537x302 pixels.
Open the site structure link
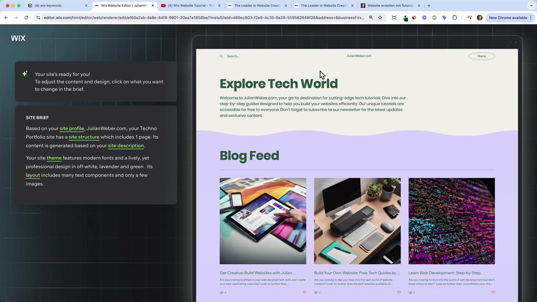pyautogui.click(x=84, y=137)
